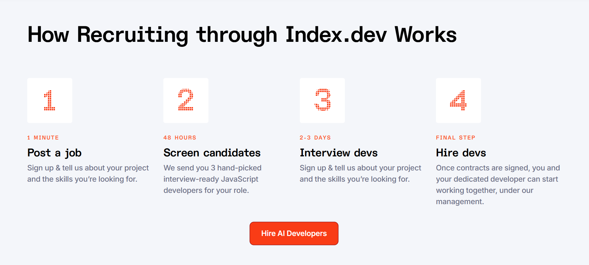Open the Hire devs step
Image resolution: width=589 pixels, height=265 pixels.
pyautogui.click(x=461, y=153)
